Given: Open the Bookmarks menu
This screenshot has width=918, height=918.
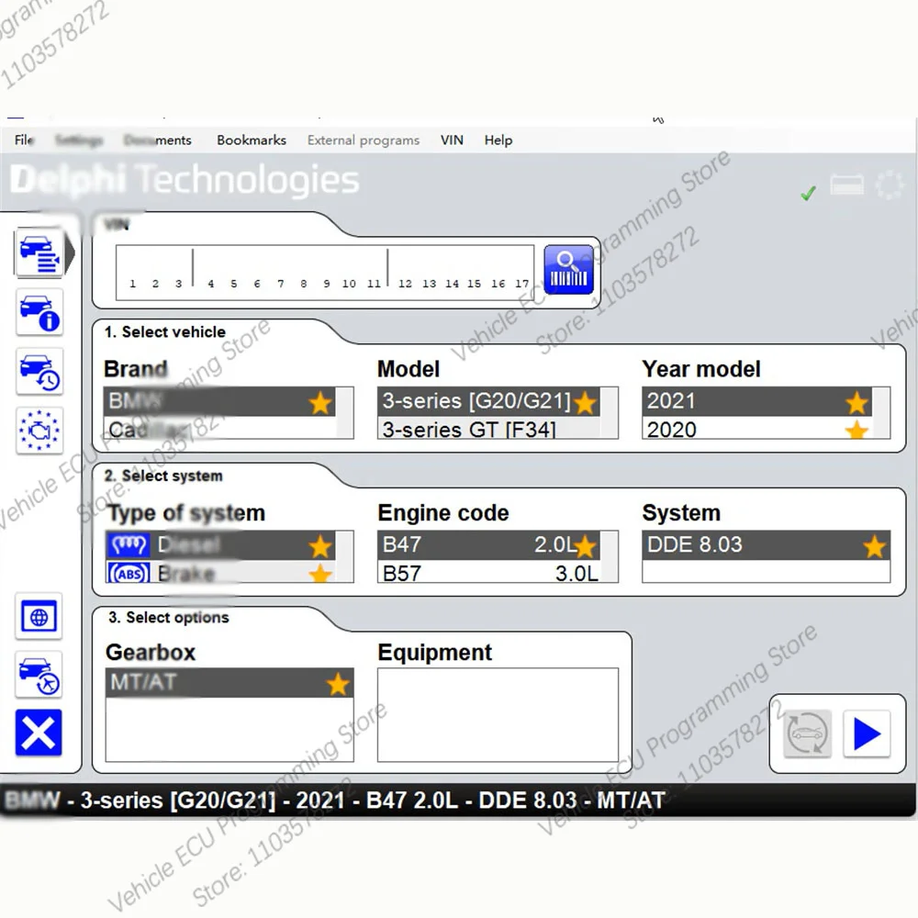Looking at the screenshot, I should click(x=252, y=140).
